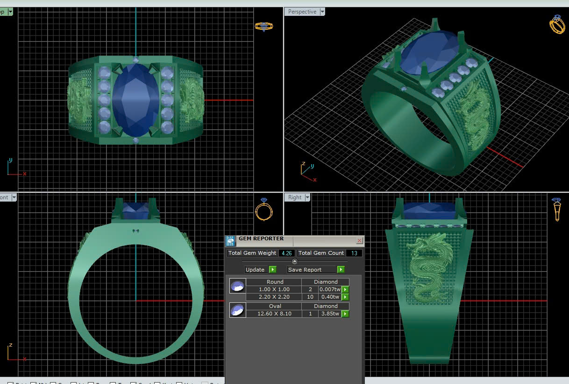Image resolution: width=569 pixels, height=384 pixels.
Task: Click the Top viewport looking-down ring icon
Action: pyautogui.click(x=263, y=26)
